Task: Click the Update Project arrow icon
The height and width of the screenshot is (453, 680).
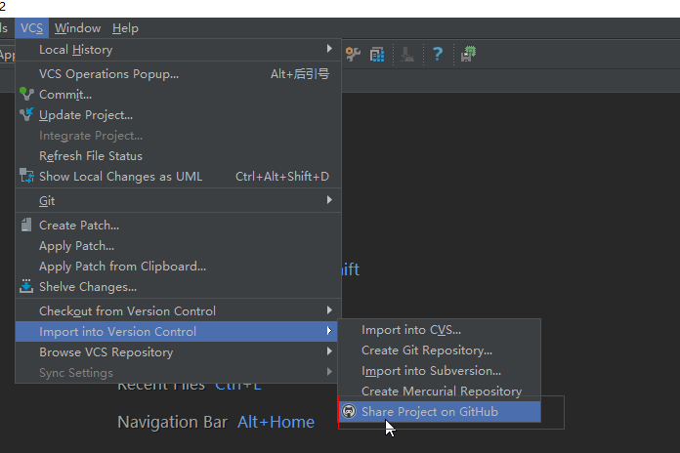Action: [25, 115]
